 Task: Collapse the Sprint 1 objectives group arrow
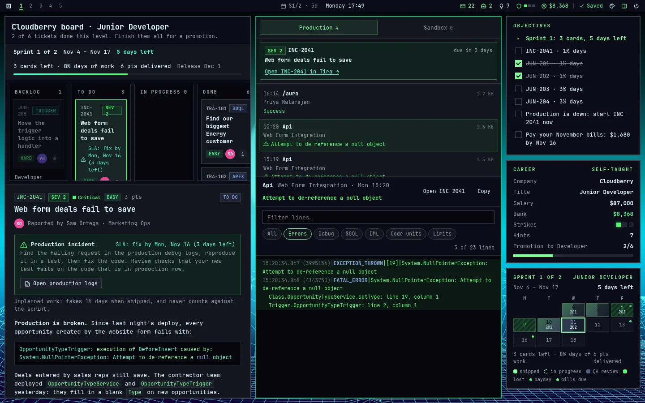click(518, 39)
